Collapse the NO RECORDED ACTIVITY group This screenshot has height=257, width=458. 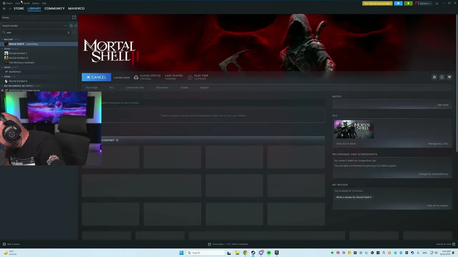(2, 86)
